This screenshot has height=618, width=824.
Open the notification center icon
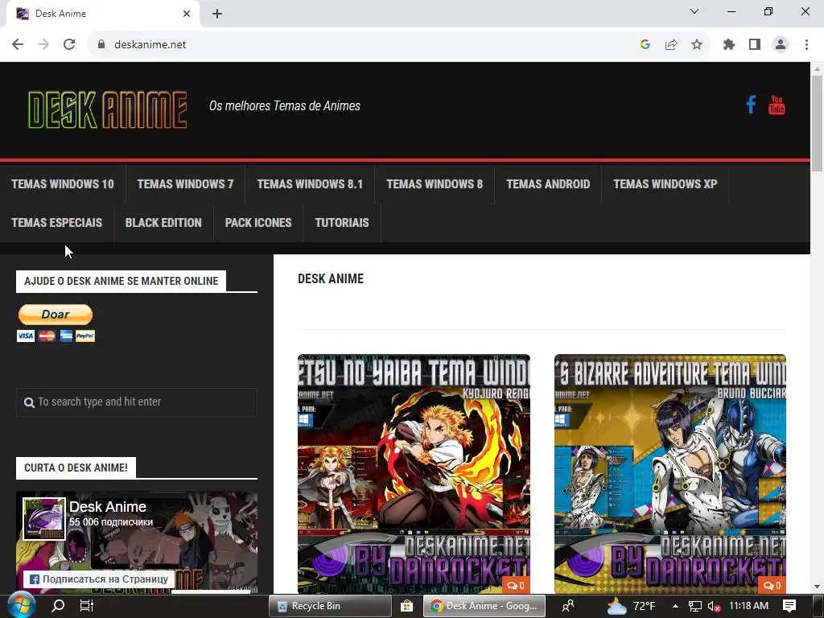pyautogui.click(x=789, y=606)
